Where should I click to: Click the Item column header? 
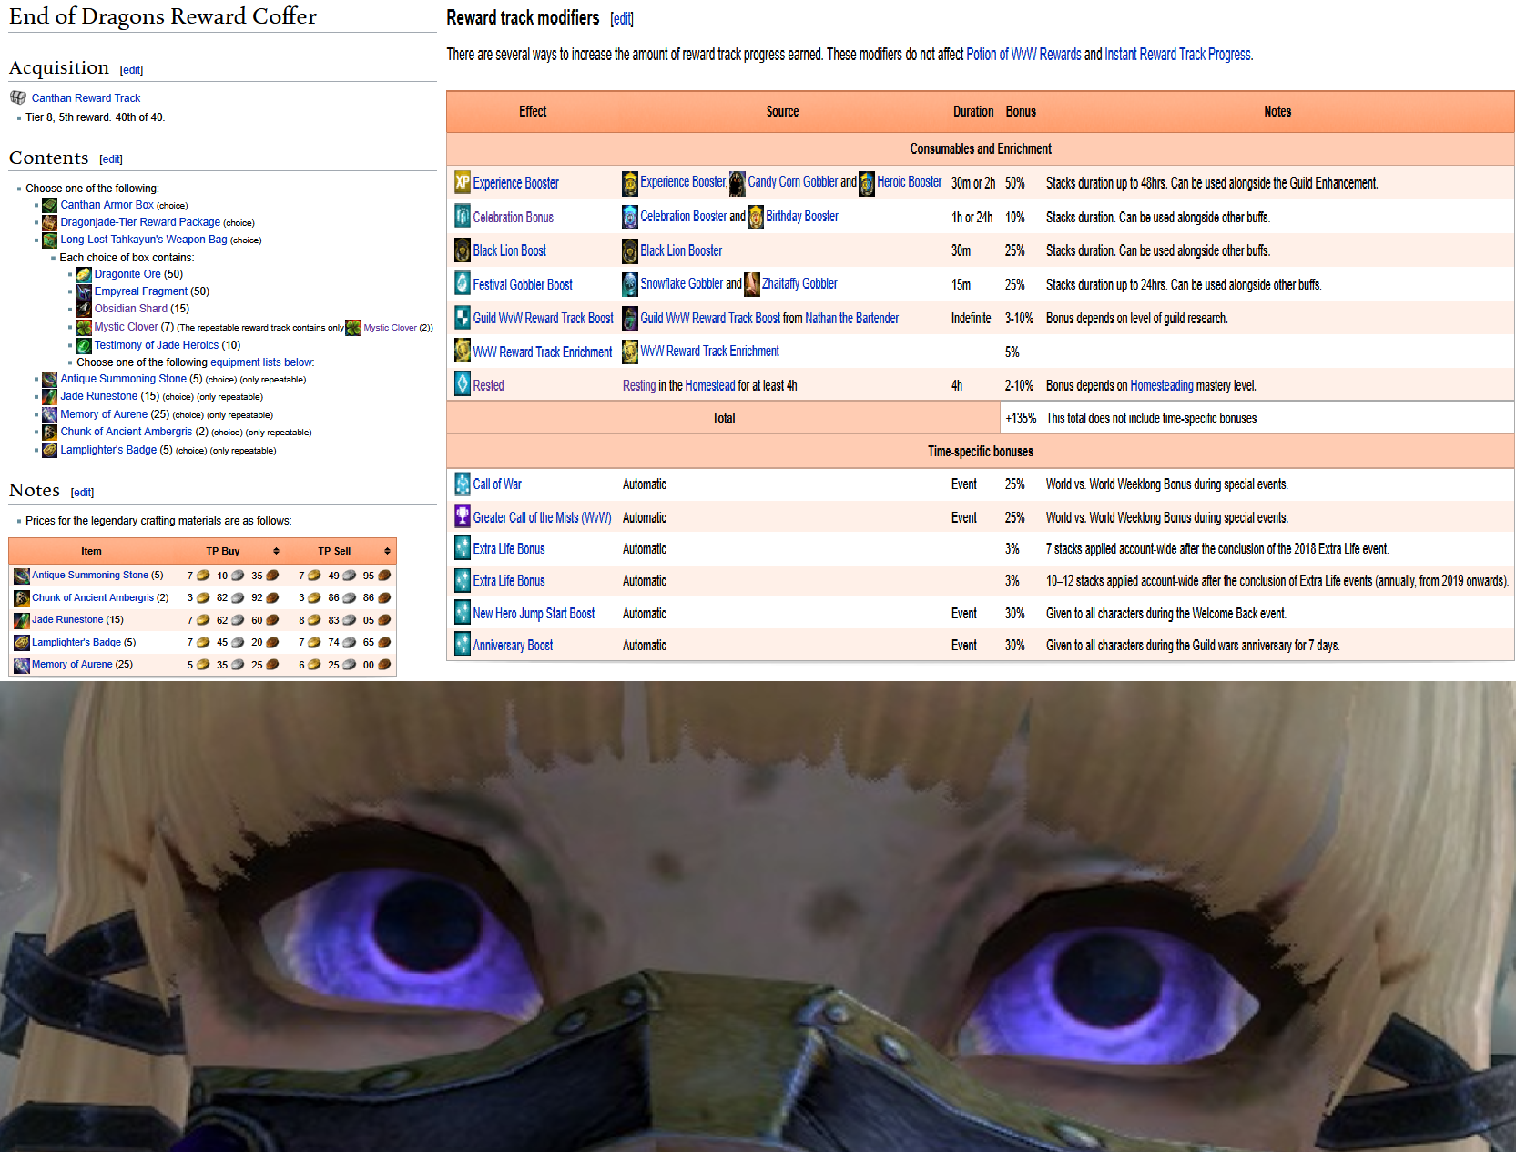91,551
